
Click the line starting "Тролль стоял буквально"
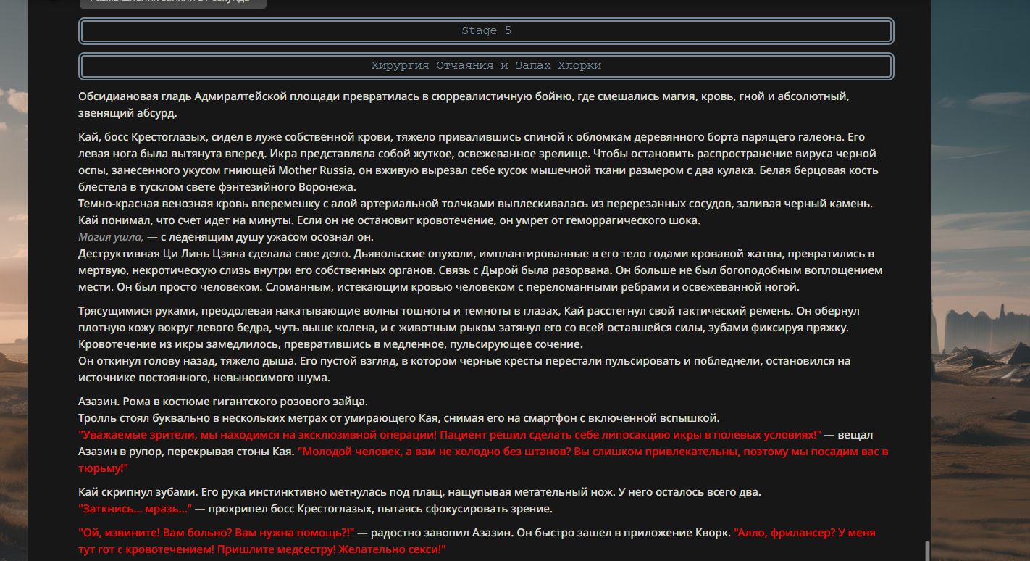399,418
